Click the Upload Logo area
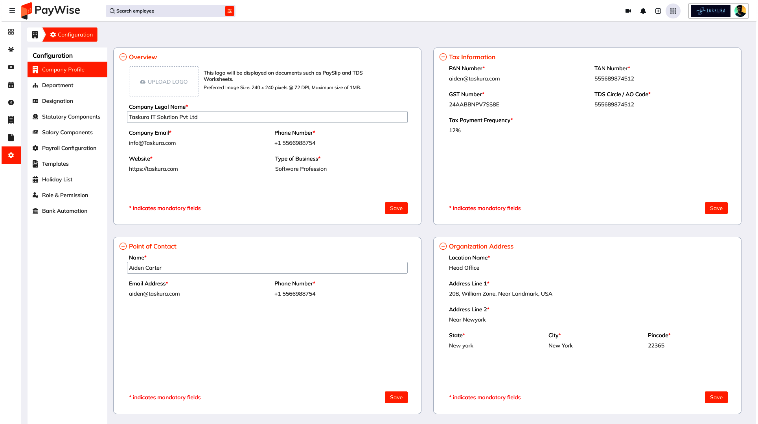Screen dimensions: 758x424 (x=164, y=82)
